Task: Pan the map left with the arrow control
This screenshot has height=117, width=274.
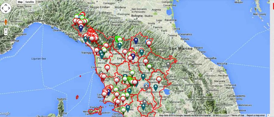Action: coord(3,8)
